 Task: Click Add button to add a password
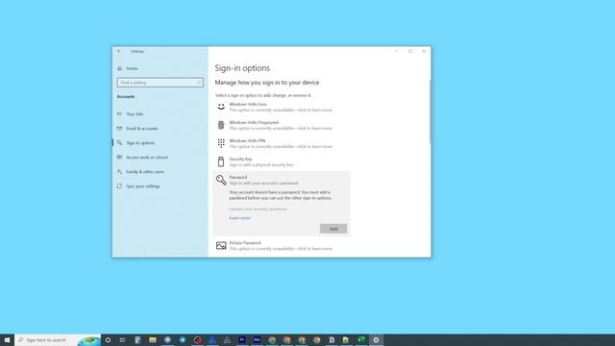[333, 229]
